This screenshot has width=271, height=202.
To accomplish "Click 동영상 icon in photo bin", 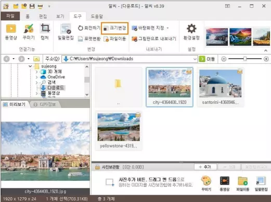I will coord(225,184).
